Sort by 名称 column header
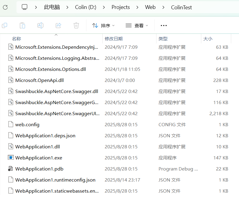The height and width of the screenshot is (198, 239). (x=16, y=39)
